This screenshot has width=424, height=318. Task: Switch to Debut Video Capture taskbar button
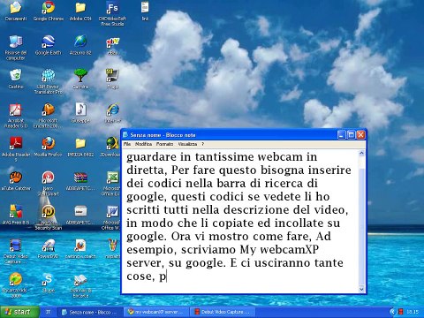pyautogui.click(x=223, y=312)
